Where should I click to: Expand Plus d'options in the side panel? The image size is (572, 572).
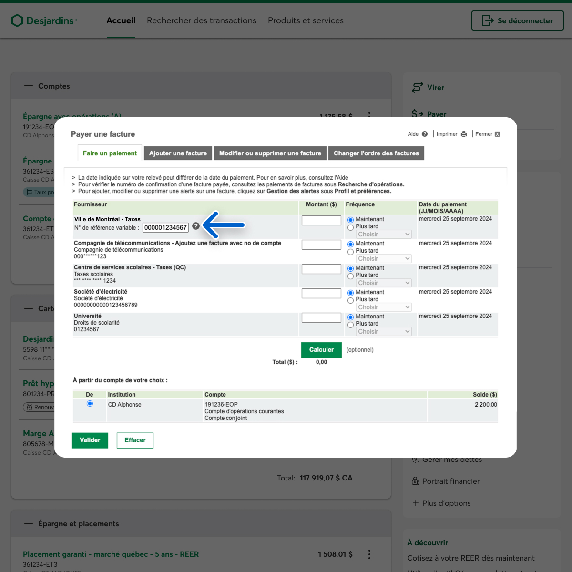[441, 503]
